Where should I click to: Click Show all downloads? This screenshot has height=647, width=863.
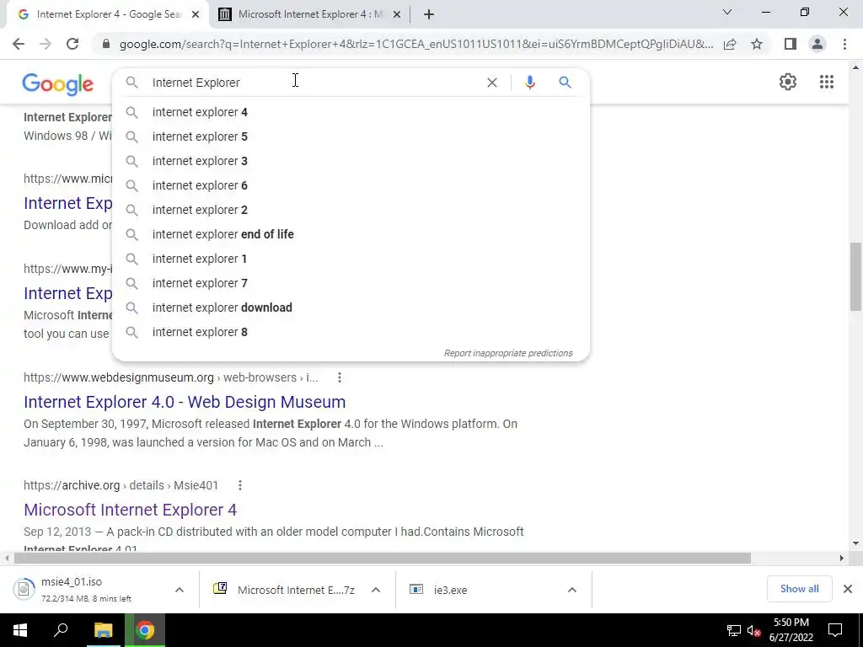(x=799, y=589)
